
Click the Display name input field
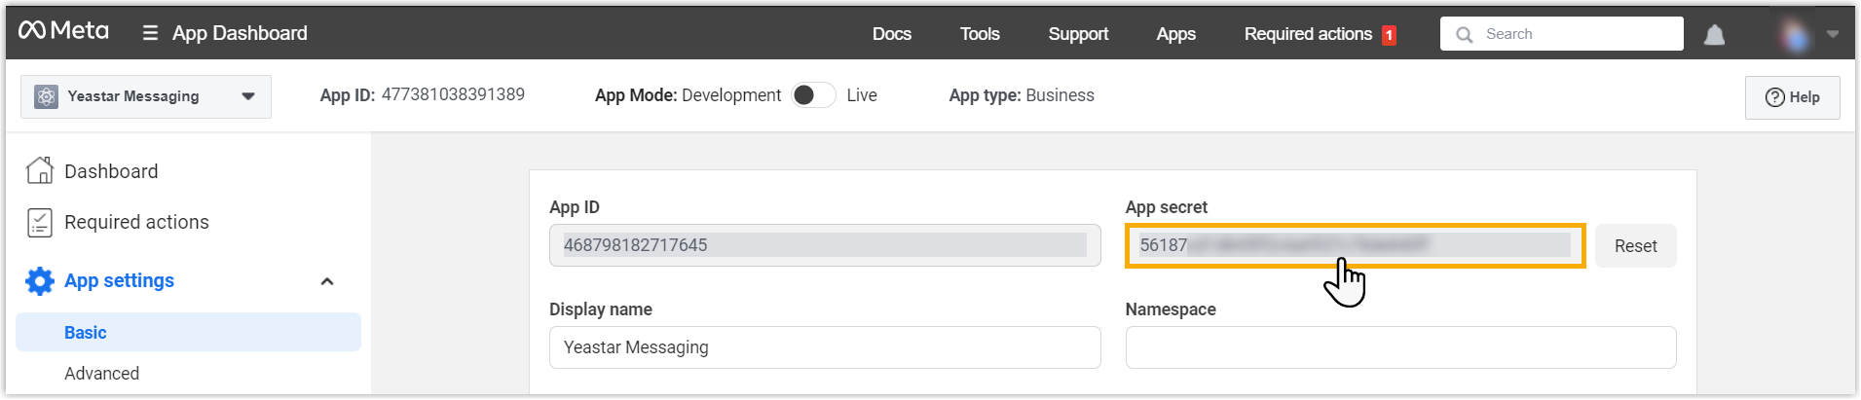[x=824, y=347]
